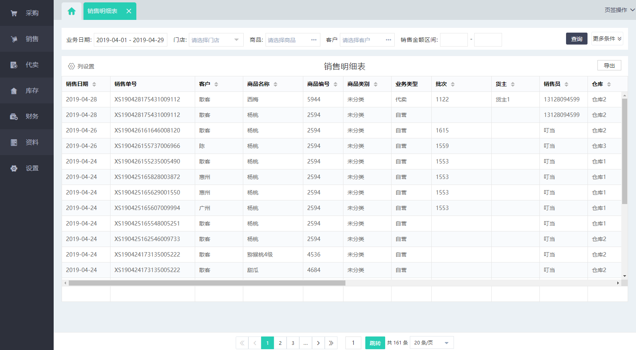Click the 业务日期 date range field
The height and width of the screenshot is (350, 636).
(x=130, y=40)
